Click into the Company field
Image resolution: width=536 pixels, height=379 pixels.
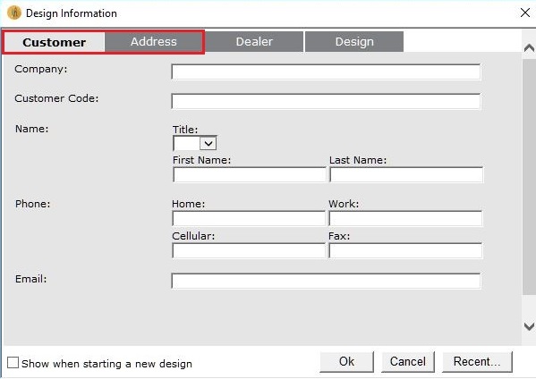326,72
